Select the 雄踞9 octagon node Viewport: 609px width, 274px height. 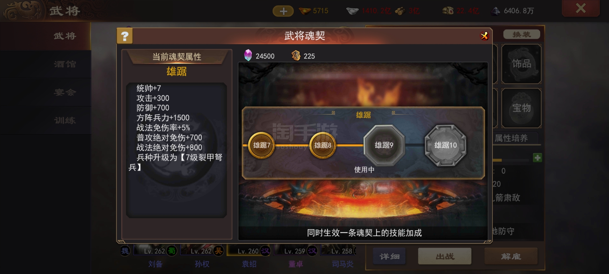pyautogui.click(x=384, y=145)
